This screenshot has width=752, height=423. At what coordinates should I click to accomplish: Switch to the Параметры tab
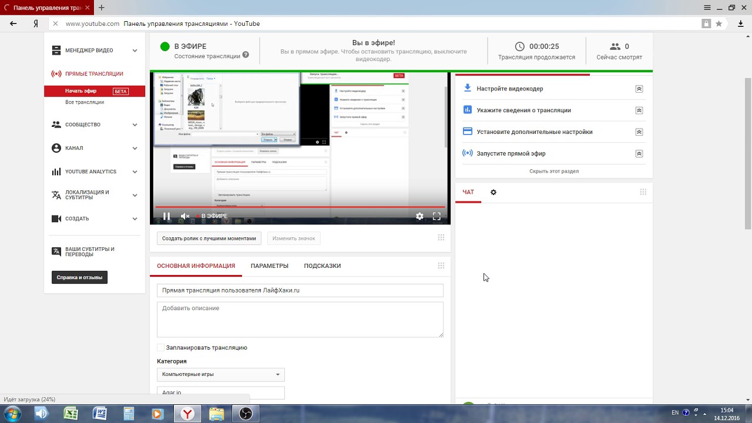coord(270,266)
